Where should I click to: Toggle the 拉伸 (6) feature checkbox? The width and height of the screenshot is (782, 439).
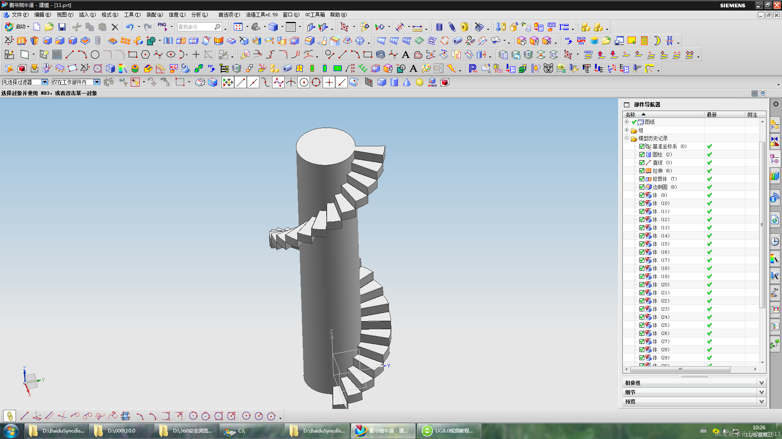(x=642, y=171)
